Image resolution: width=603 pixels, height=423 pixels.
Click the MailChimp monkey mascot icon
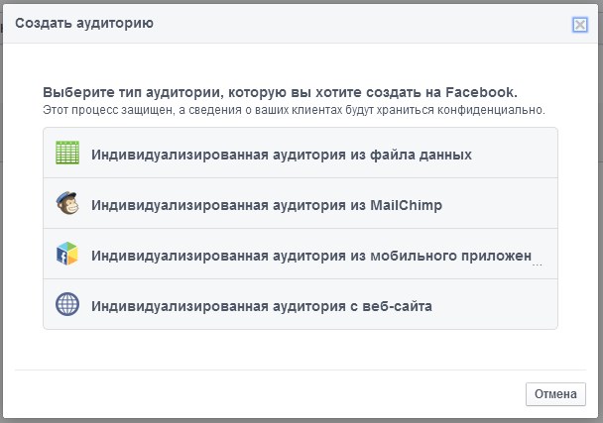(x=67, y=203)
